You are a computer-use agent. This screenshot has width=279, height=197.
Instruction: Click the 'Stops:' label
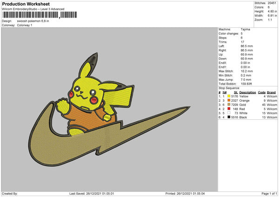coord(223,38)
